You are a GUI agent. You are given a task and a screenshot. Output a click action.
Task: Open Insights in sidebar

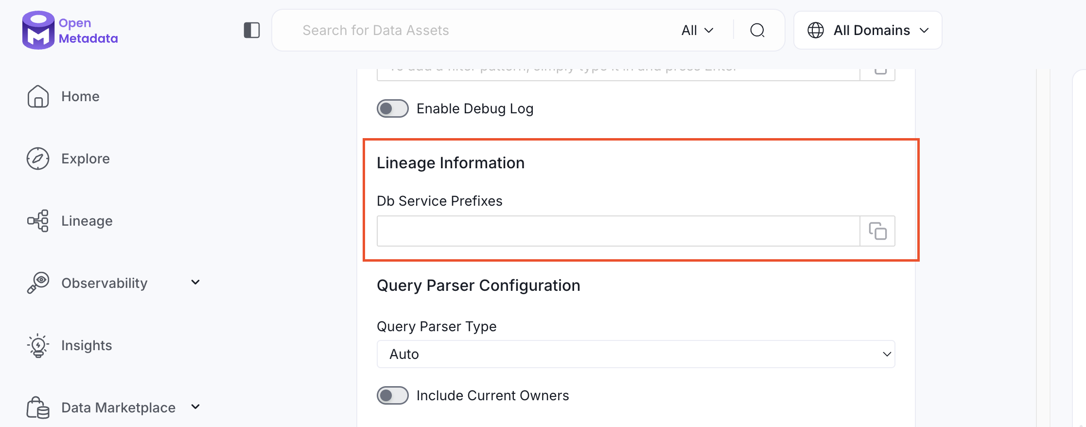(x=87, y=345)
